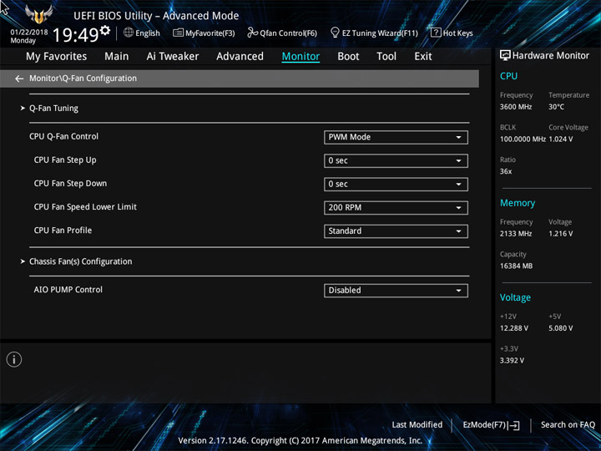The image size is (601, 451).
Task: Switch to My Favorites tab
Action: click(x=57, y=57)
